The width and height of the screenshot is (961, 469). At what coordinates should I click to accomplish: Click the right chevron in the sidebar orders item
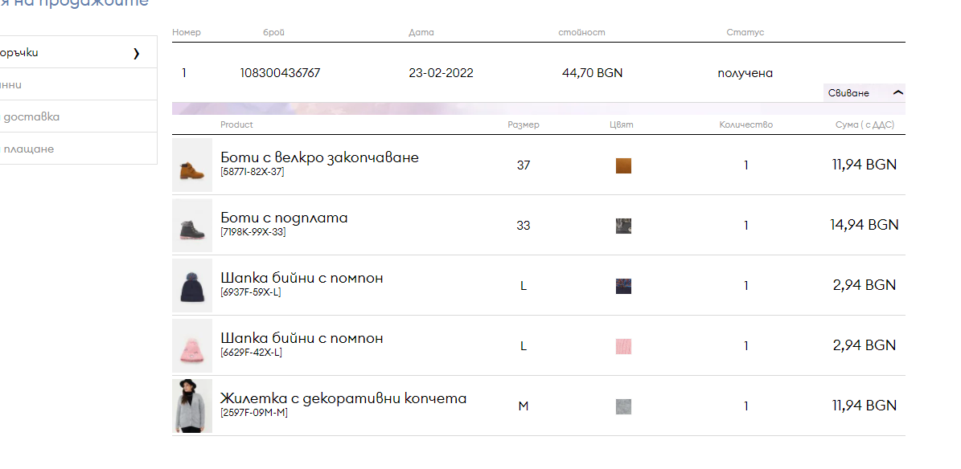pos(136,53)
